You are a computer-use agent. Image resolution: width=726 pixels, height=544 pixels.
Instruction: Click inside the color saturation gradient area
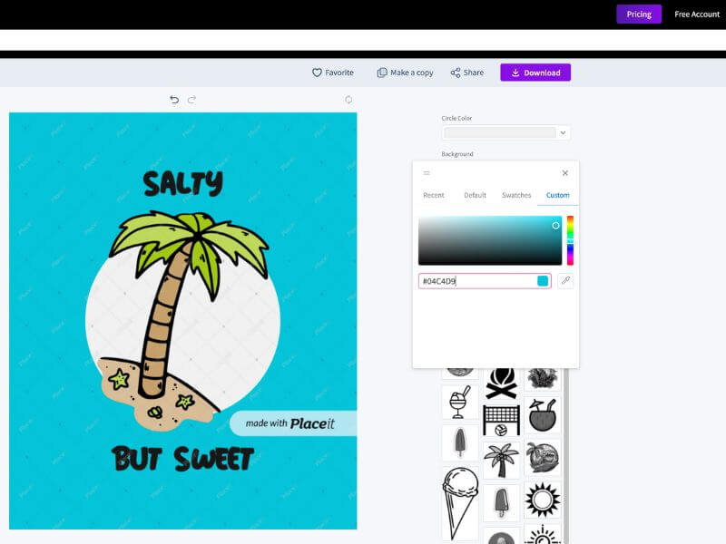click(x=490, y=240)
